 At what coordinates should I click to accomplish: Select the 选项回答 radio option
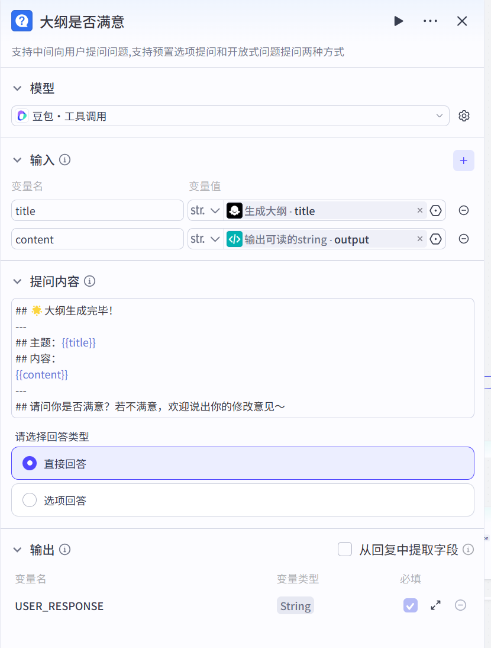(x=30, y=501)
